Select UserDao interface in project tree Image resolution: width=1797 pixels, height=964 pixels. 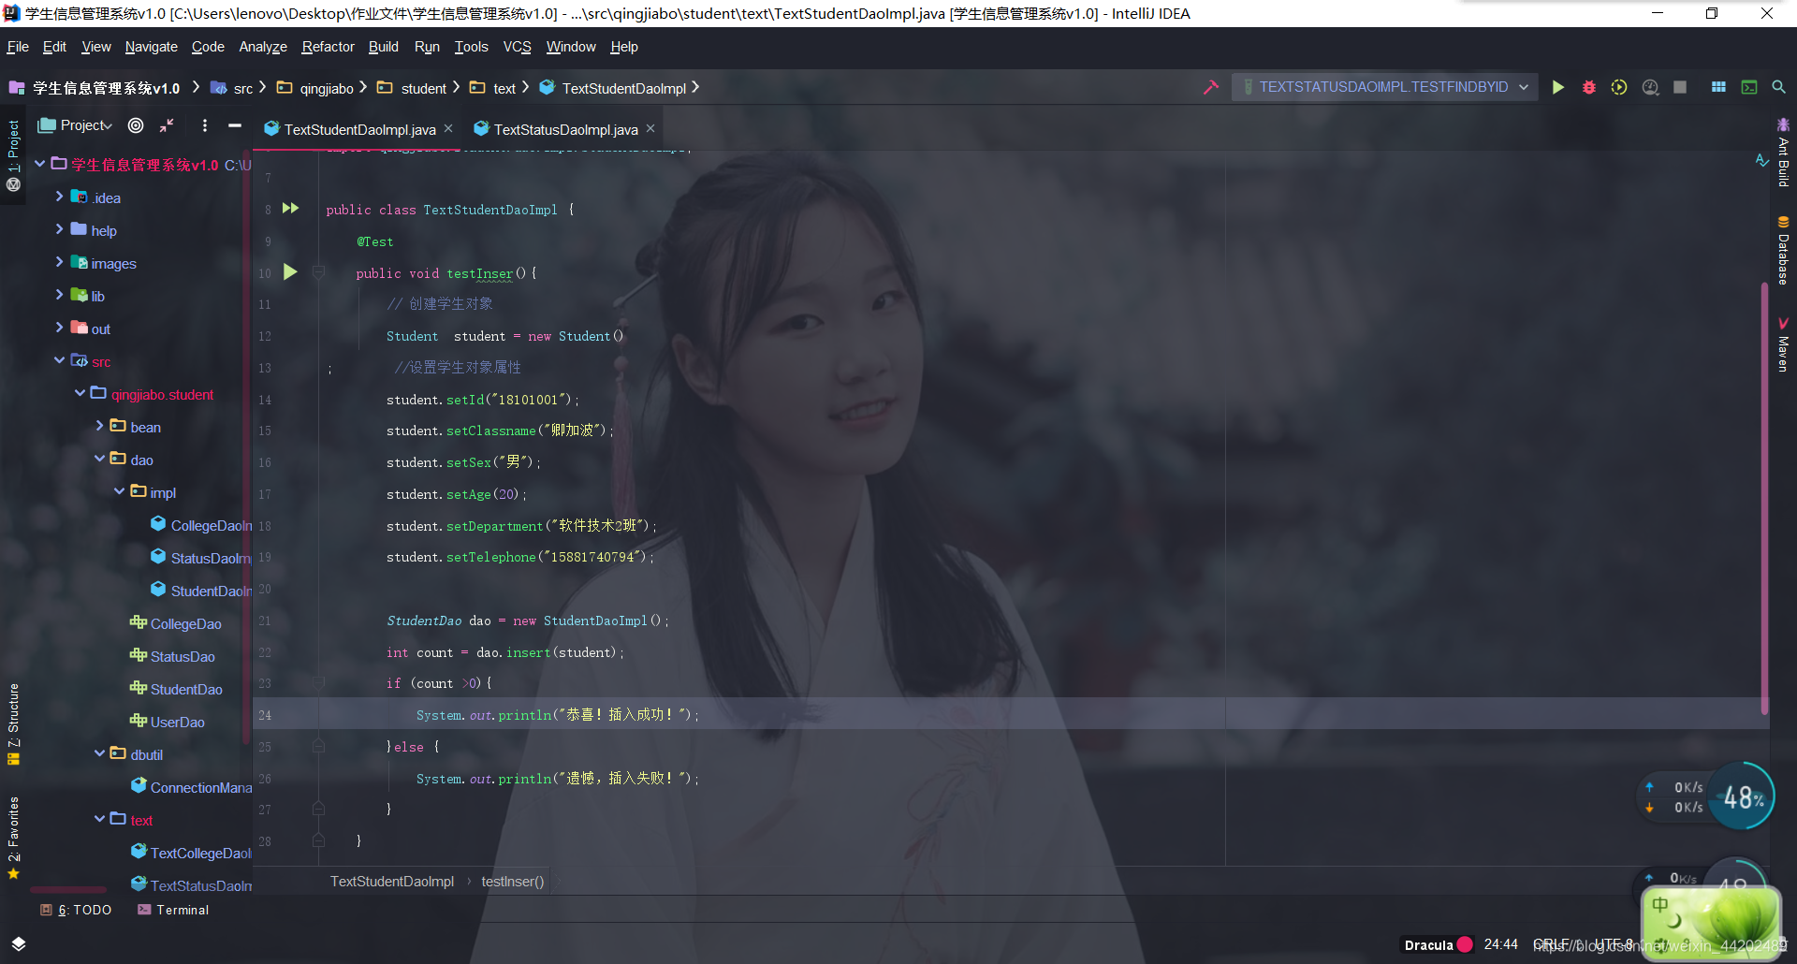click(x=168, y=722)
